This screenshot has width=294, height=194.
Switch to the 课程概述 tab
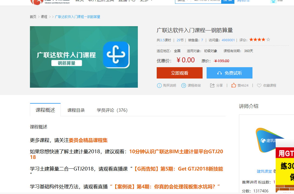click(45, 110)
